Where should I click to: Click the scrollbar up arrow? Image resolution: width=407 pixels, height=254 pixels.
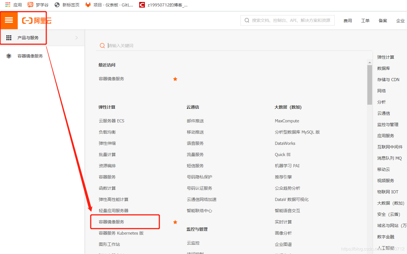370,63
